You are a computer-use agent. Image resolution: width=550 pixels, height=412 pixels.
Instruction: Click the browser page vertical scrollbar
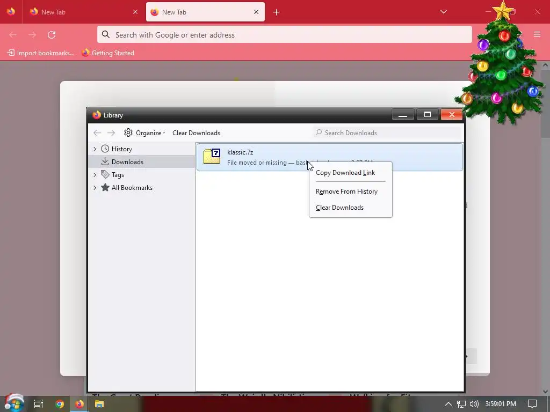pyautogui.click(x=545, y=227)
